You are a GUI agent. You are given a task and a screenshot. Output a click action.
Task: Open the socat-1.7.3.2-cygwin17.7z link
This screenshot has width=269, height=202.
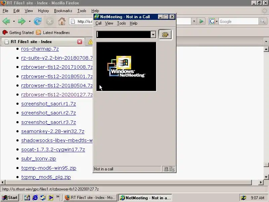click(53, 149)
